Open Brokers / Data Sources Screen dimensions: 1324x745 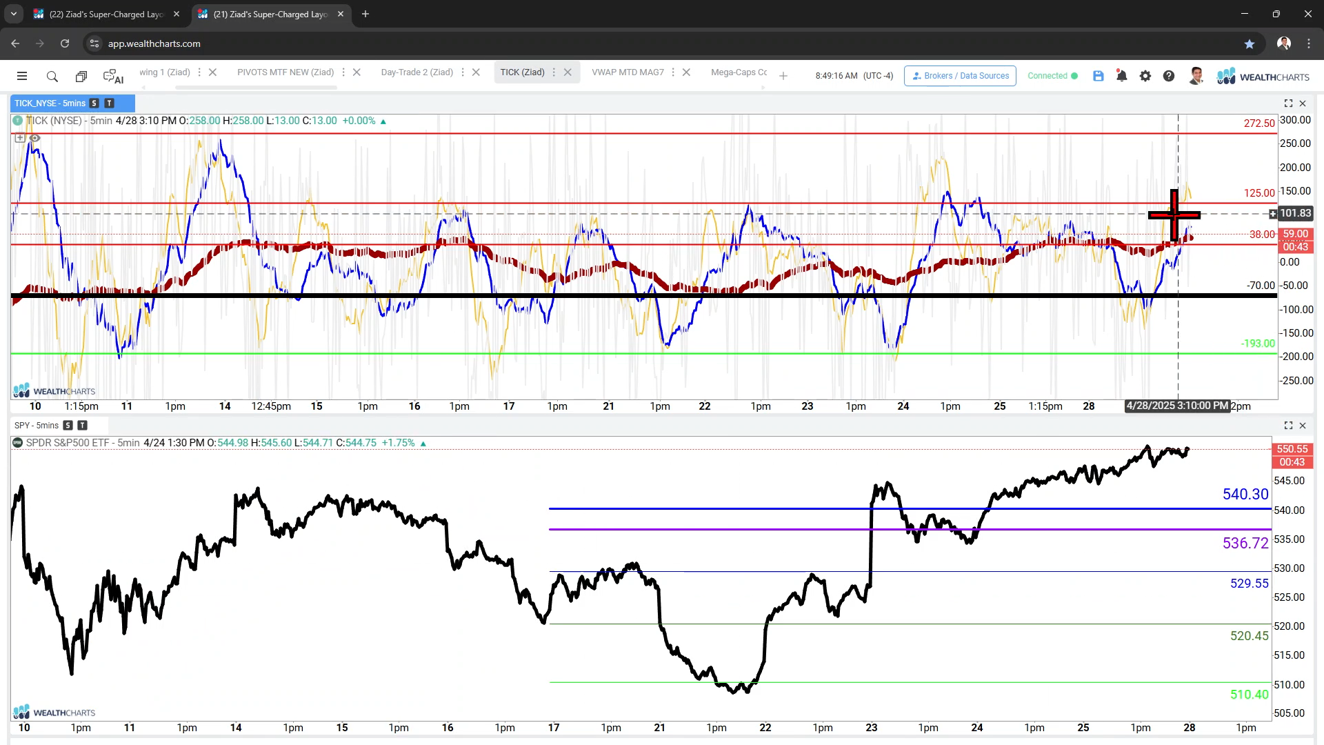coord(960,76)
